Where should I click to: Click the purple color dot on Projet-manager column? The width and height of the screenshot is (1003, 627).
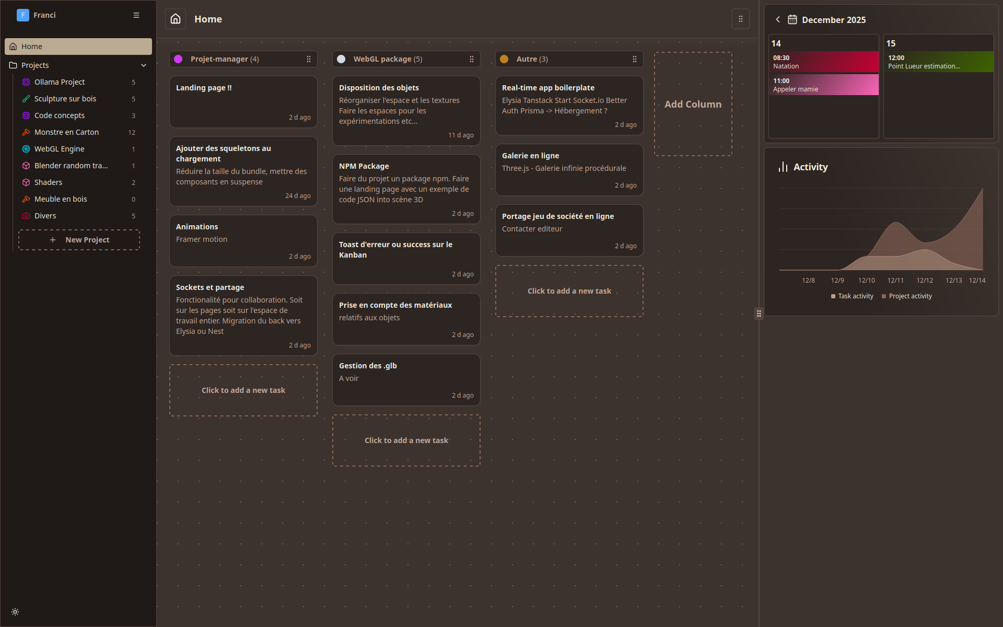178,59
